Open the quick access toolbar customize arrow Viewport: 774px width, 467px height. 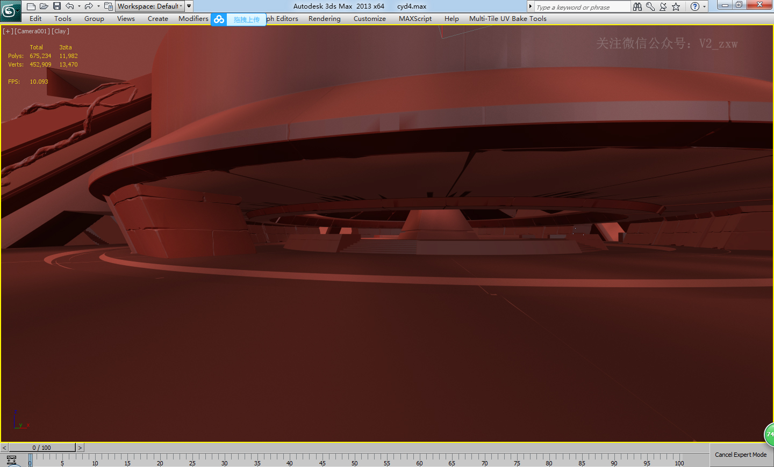(189, 6)
